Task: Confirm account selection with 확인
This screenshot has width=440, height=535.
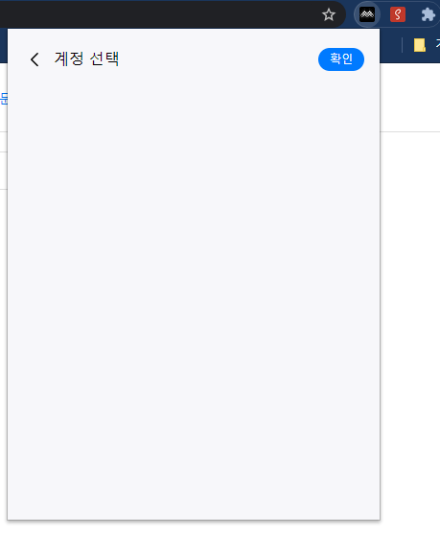Action: click(x=341, y=59)
